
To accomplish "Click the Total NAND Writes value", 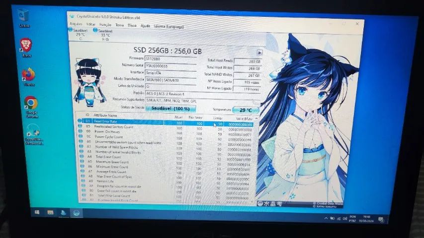I will 248,75.
